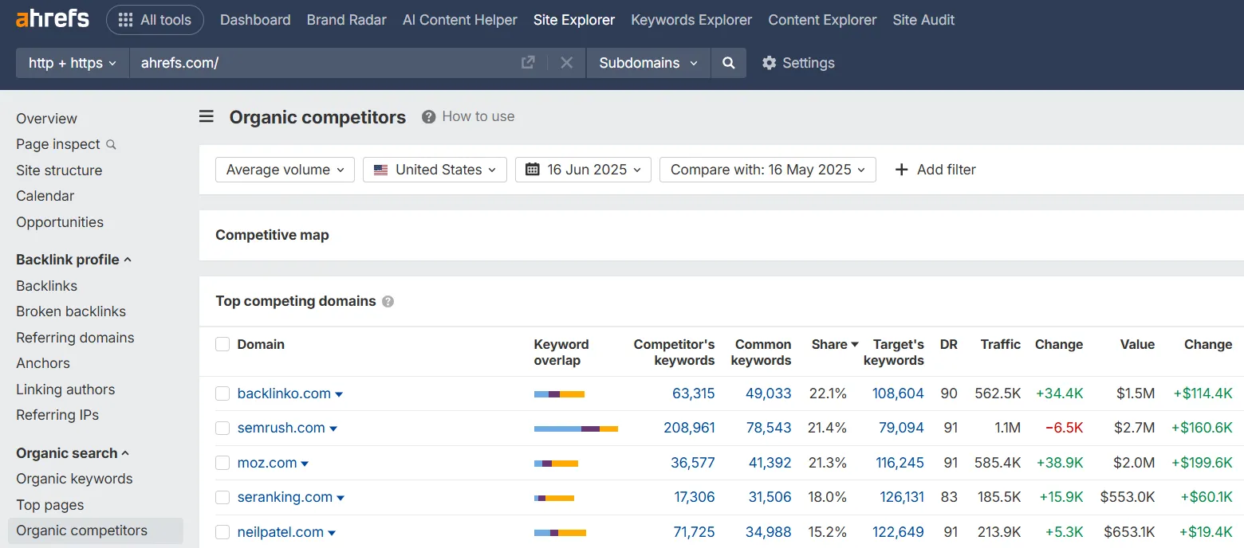Expand the semrush.com dropdown arrow

[x=333, y=429]
